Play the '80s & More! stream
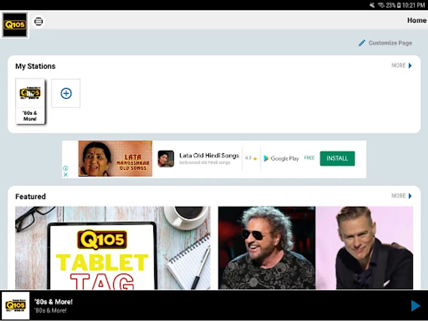Image resolution: width=428 pixels, height=321 pixels. click(416, 306)
